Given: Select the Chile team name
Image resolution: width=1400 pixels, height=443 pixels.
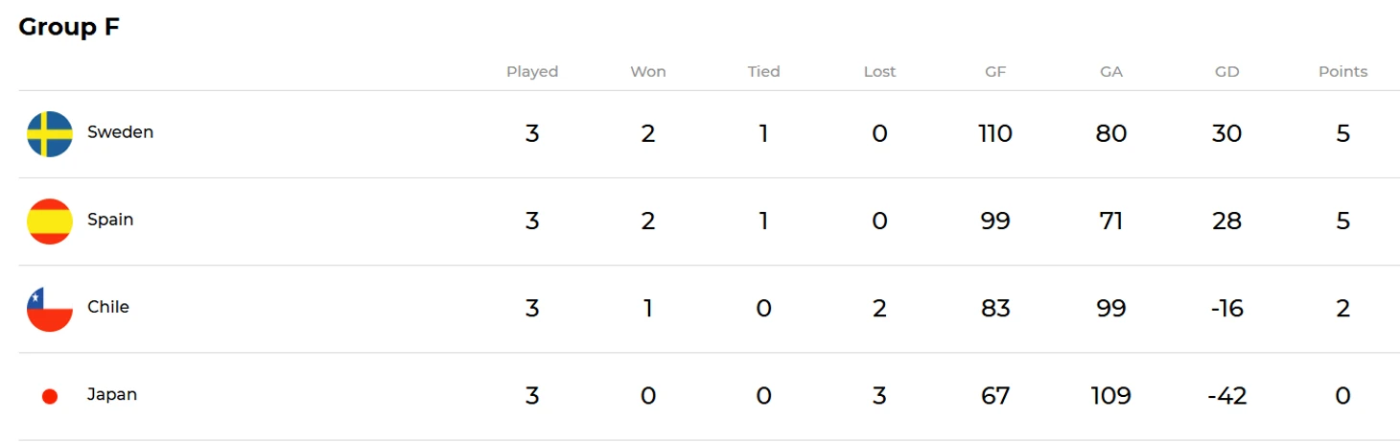Looking at the screenshot, I should coord(108,307).
